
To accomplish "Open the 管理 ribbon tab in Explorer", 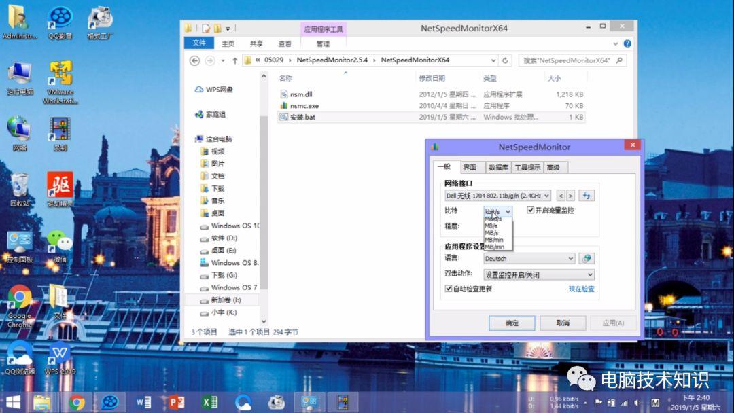I will [323, 43].
